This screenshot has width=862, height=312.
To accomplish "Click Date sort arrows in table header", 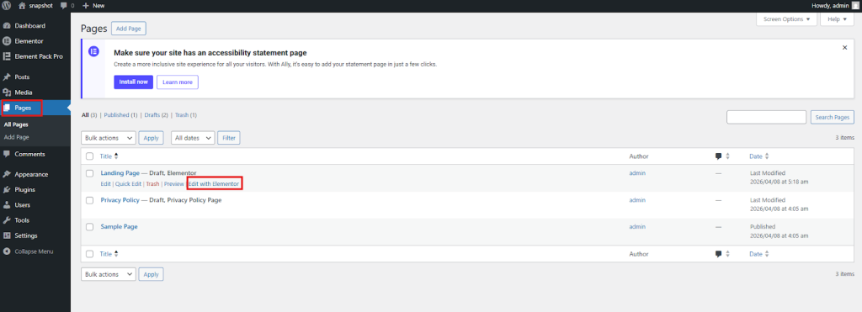I will pos(767,156).
